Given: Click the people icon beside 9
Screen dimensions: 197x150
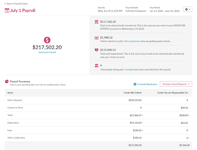Looking at the screenshot, I should pyautogui.click(x=97, y=65).
